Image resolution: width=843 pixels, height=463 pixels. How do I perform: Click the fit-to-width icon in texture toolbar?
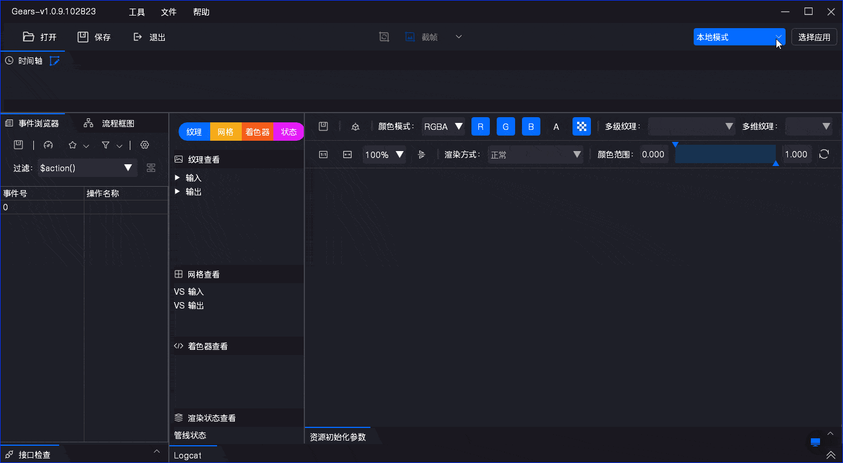(347, 154)
